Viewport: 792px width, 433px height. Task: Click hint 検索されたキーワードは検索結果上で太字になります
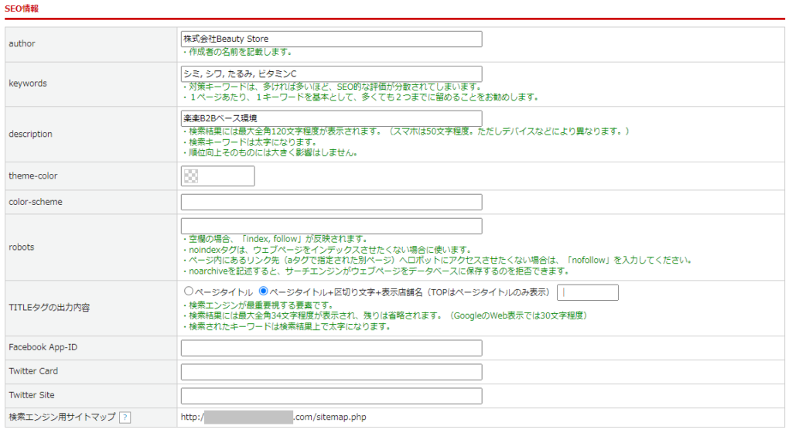pyautogui.click(x=286, y=326)
